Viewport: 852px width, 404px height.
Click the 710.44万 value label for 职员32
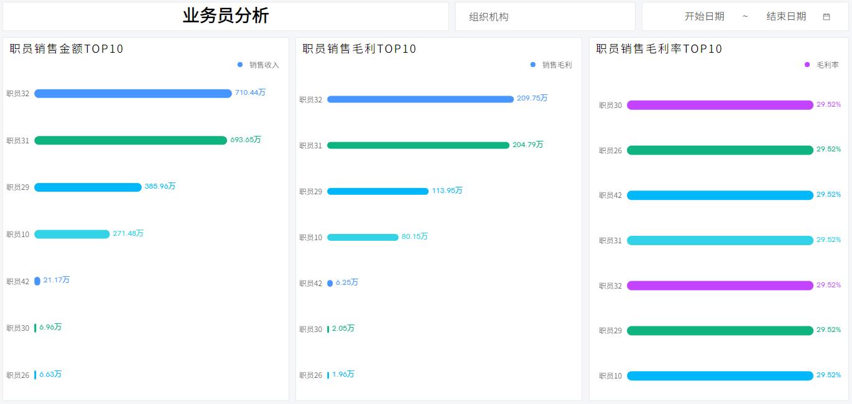coord(251,93)
